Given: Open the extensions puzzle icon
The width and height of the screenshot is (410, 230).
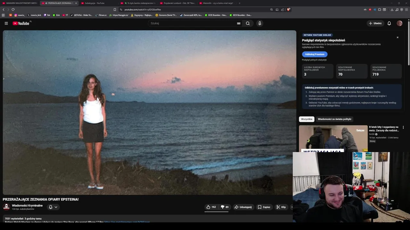Looking at the screenshot, I should pyautogui.click(x=380, y=10).
